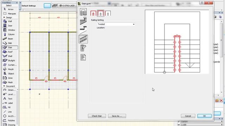Open the railing settings page

tap(83, 39)
